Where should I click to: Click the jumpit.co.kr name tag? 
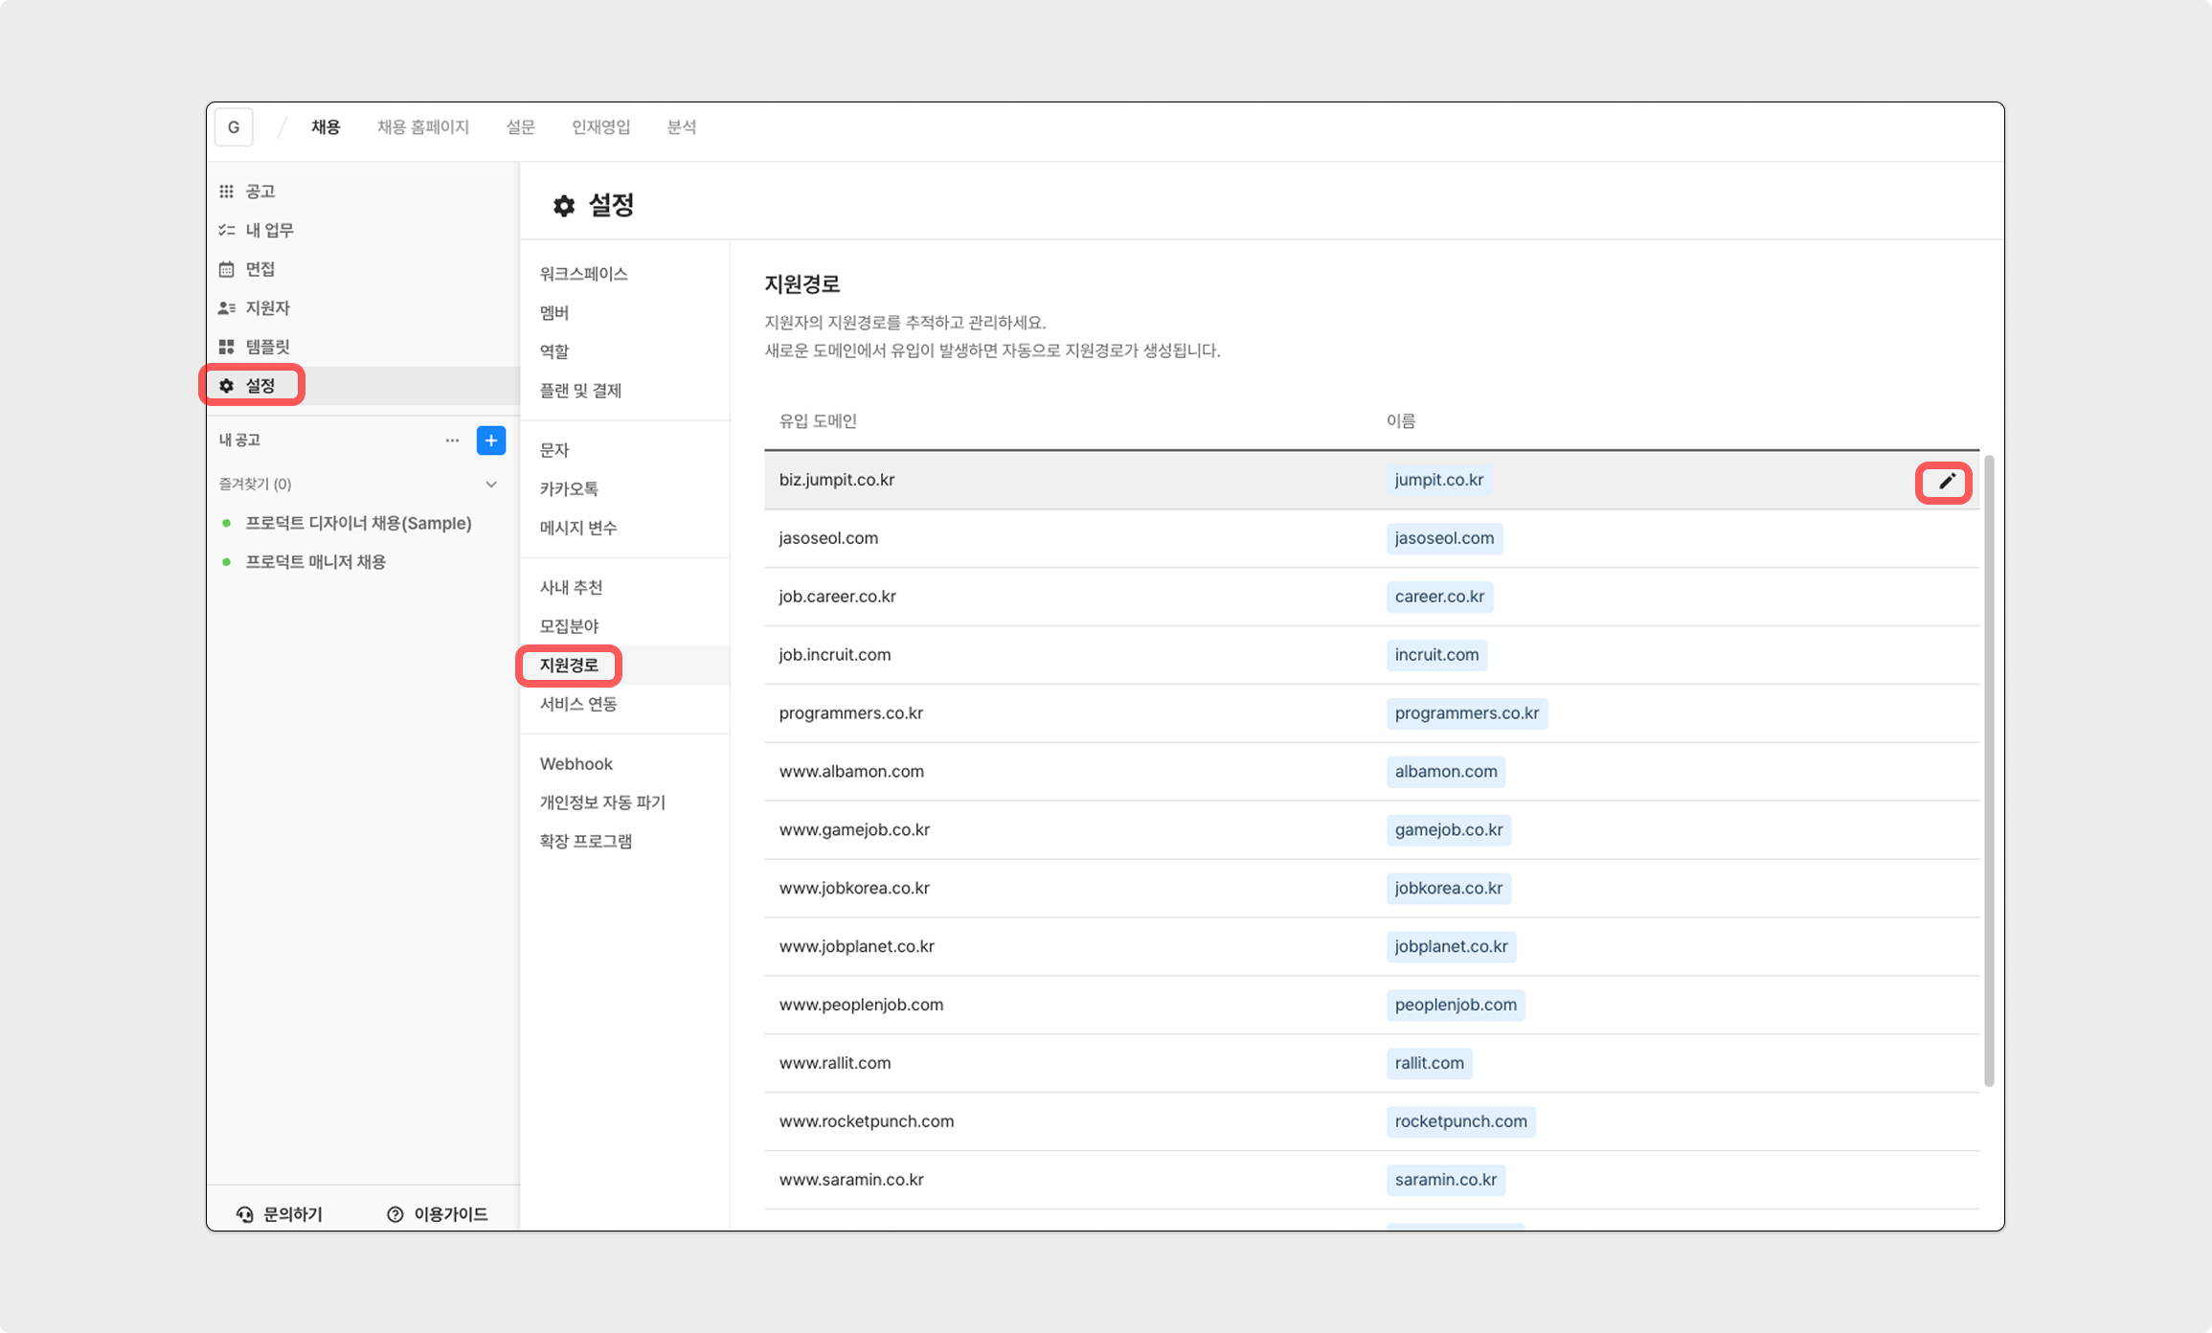1439,480
